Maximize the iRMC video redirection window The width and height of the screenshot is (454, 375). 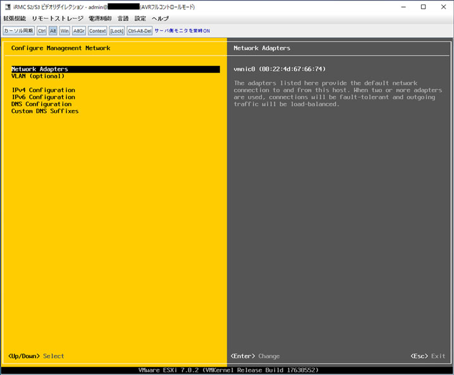pyautogui.click(x=423, y=7)
